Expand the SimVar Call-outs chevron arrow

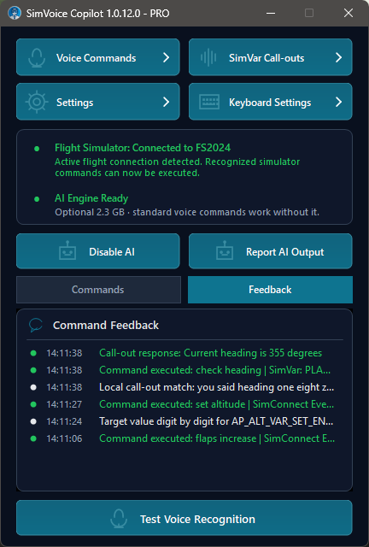pos(338,57)
